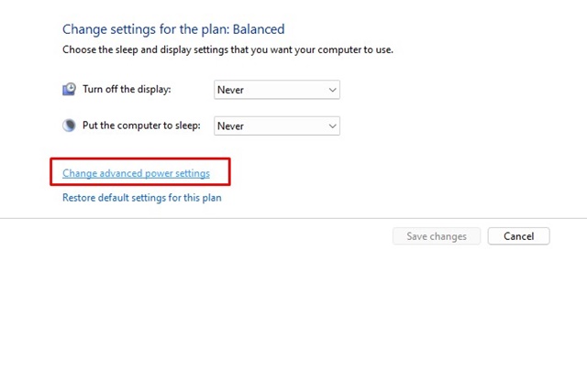Click the red highlight border around the advanced settings link
The image size is (587, 371).
tap(228, 171)
